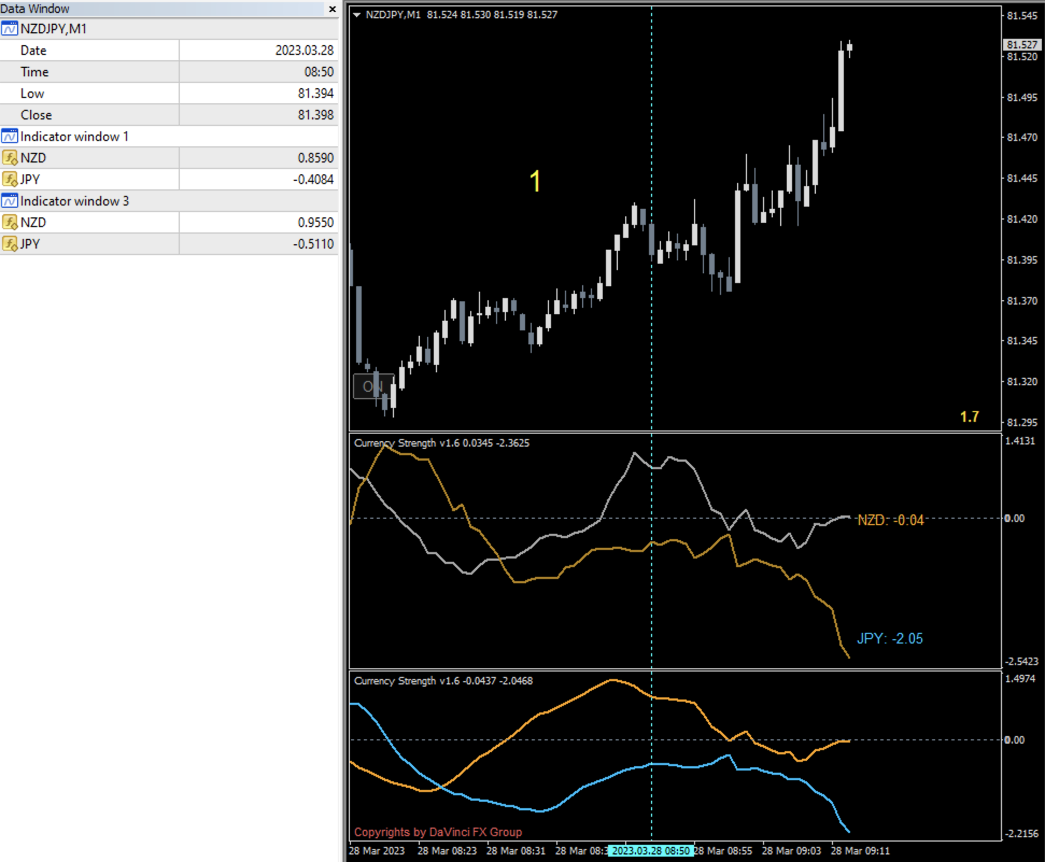Select the Date row value 2023.03.28
The image size is (1045, 862).
pyautogui.click(x=304, y=50)
